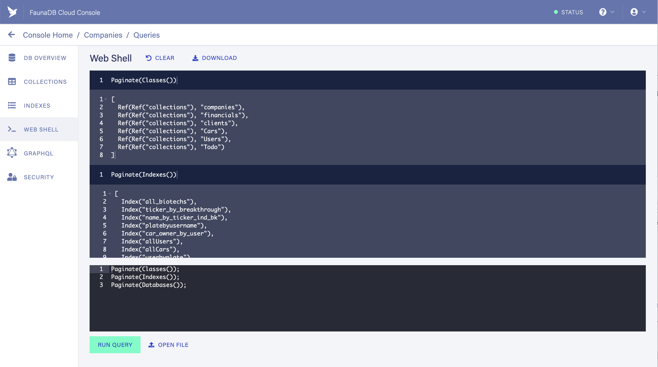Click Index("allUsers") result row
The image size is (658, 367).
click(x=152, y=241)
